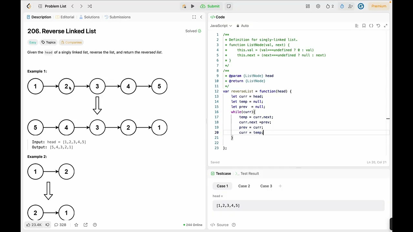
Task: Open the layout grid icon
Action: pos(308,6)
